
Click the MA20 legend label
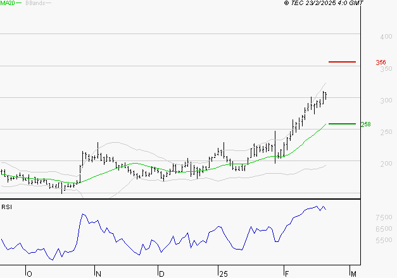[8, 3]
